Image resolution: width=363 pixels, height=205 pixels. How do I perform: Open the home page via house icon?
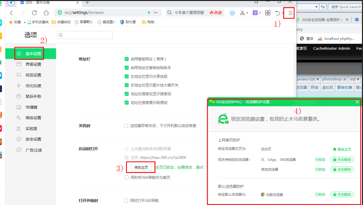pyautogui.click(x=46, y=13)
